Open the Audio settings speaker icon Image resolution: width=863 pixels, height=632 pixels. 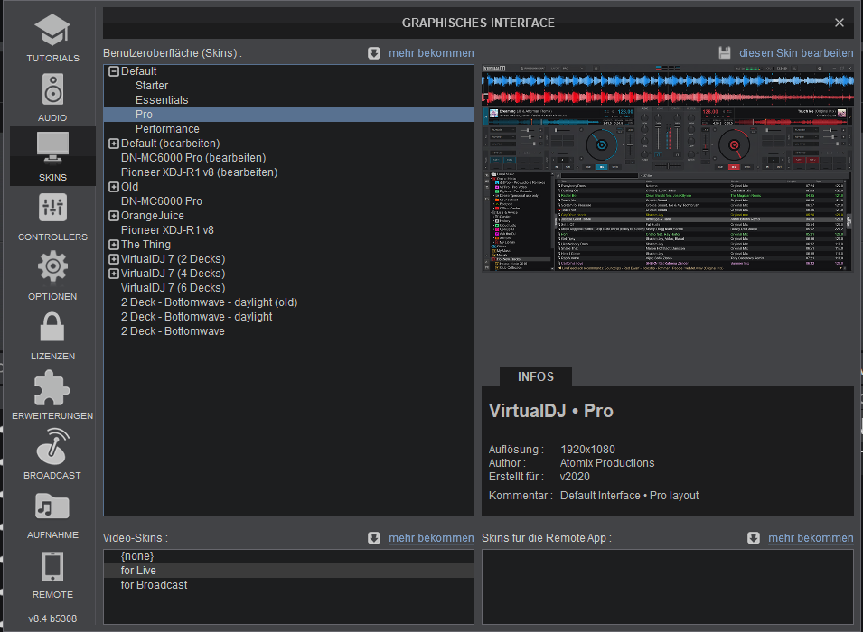(52, 89)
